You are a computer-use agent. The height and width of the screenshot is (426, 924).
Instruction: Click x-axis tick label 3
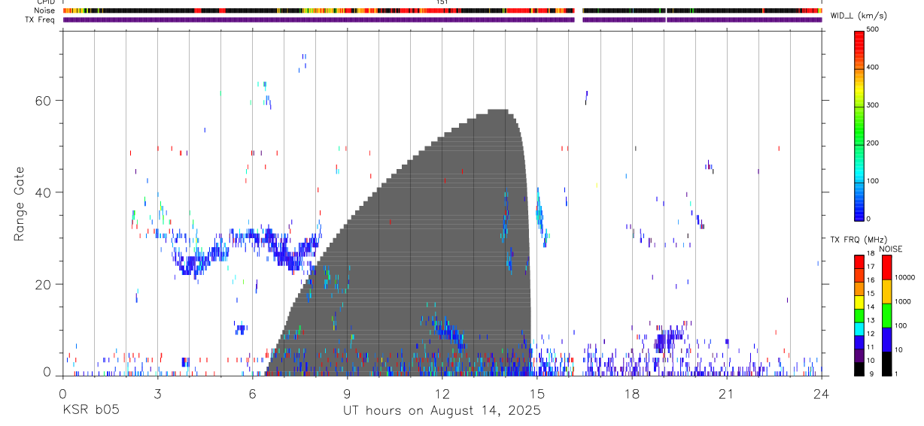coord(157,393)
